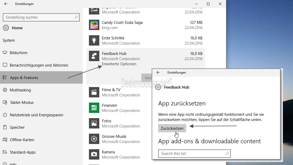The image size is (293, 165).
Task: Click the Kamera camera icon
Action: (x=94, y=154)
